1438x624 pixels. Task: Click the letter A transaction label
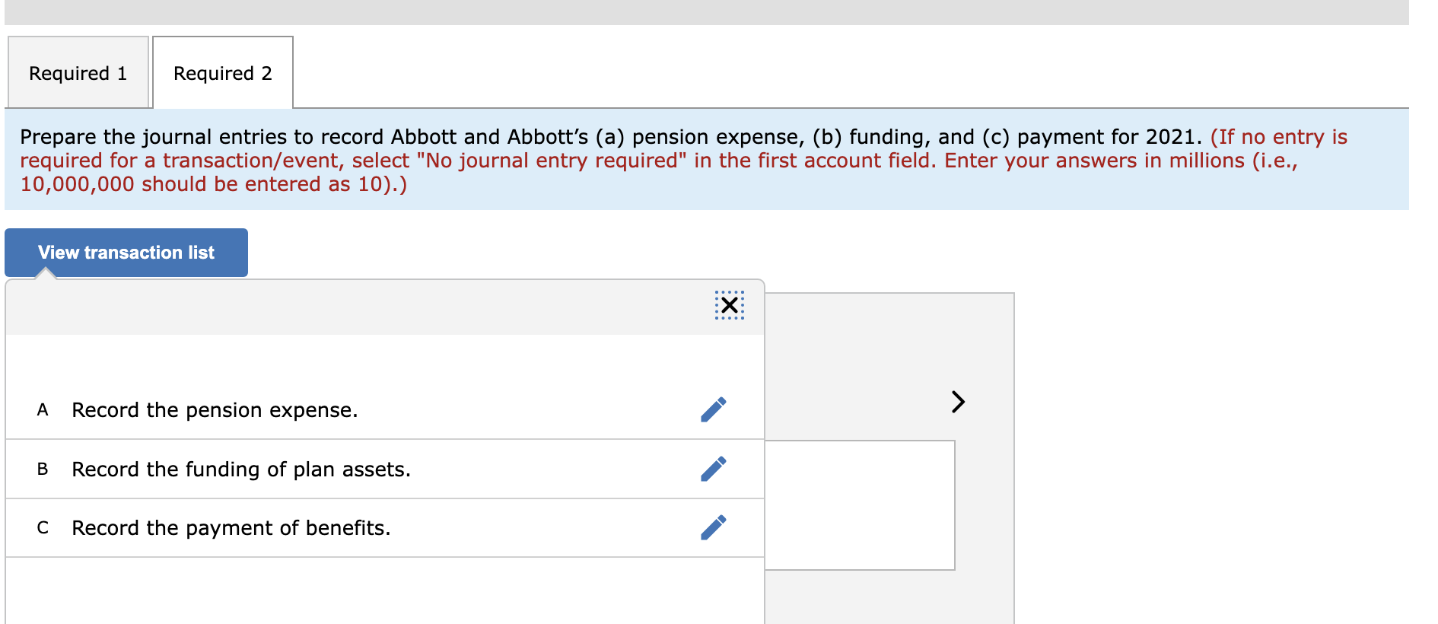43,409
